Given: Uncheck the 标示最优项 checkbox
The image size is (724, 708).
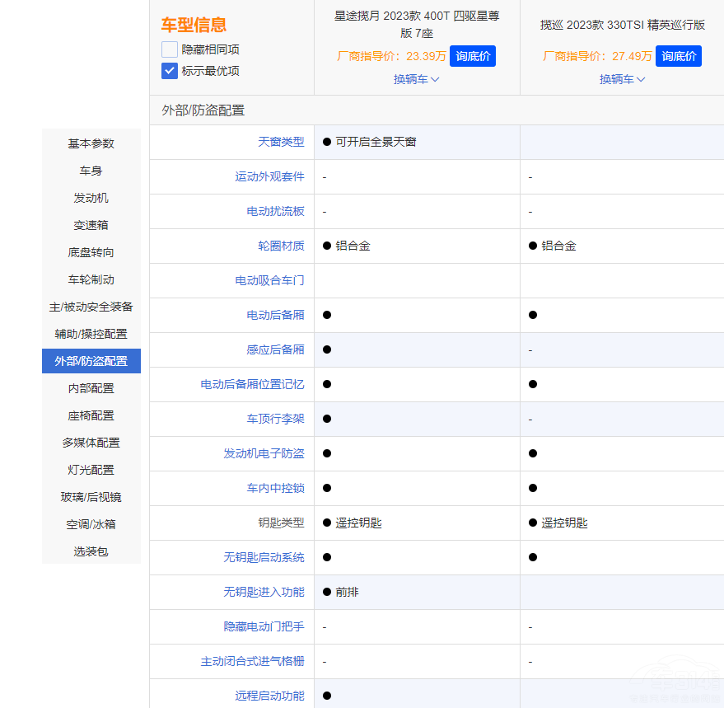Looking at the screenshot, I should [170, 71].
